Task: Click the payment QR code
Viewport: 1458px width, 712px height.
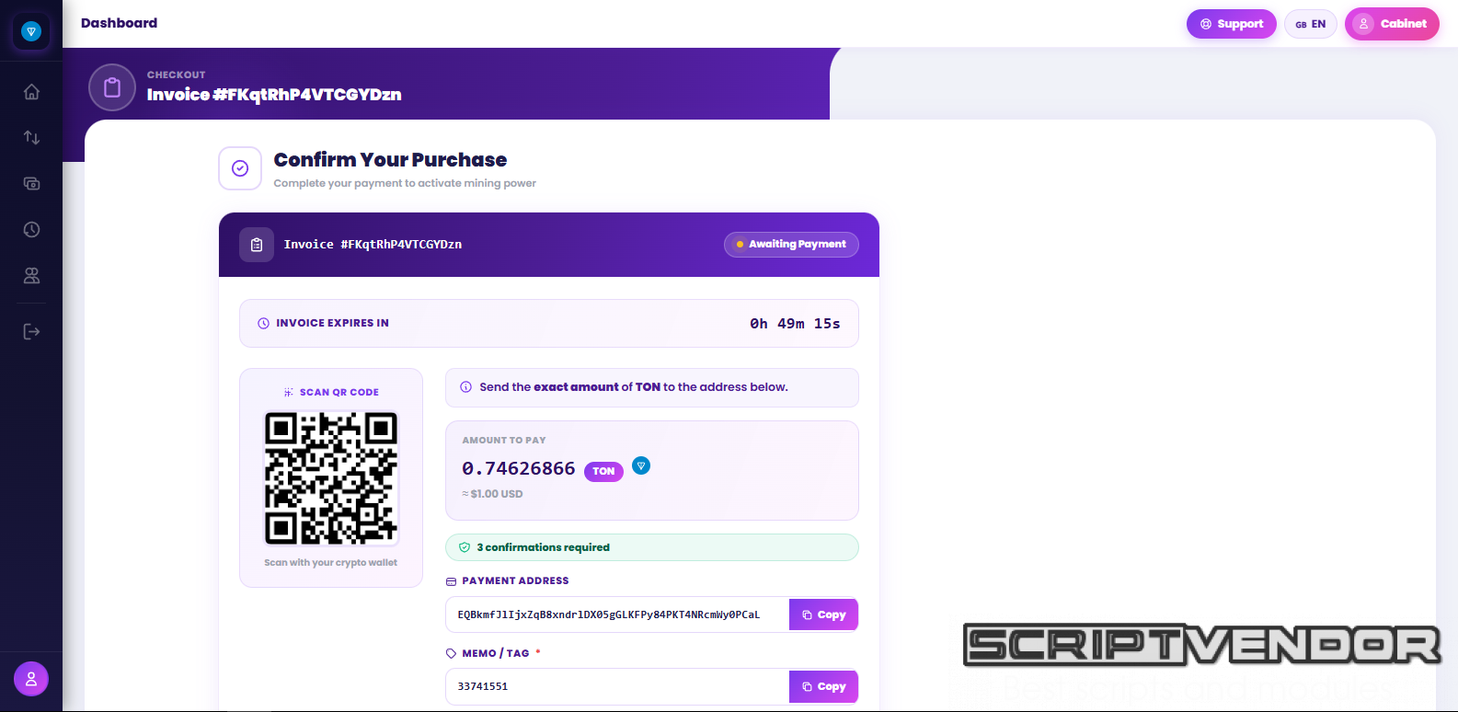Action: click(x=331, y=477)
